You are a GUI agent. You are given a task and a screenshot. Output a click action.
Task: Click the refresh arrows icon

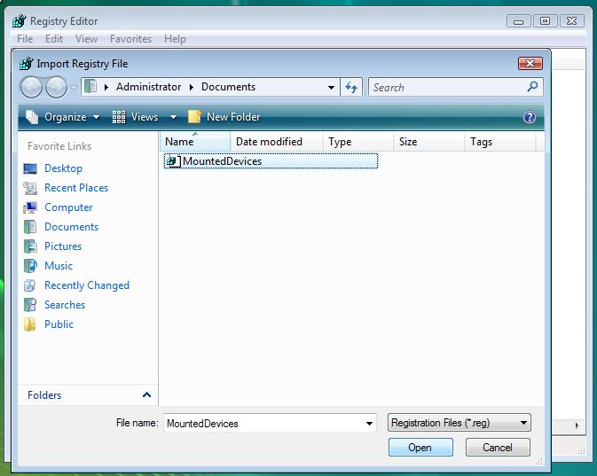[x=351, y=87]
